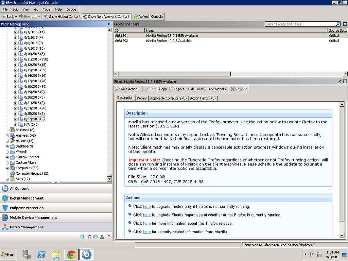
Task: Open the Mobile Device Management domain
Action: (x=56, y=217)
